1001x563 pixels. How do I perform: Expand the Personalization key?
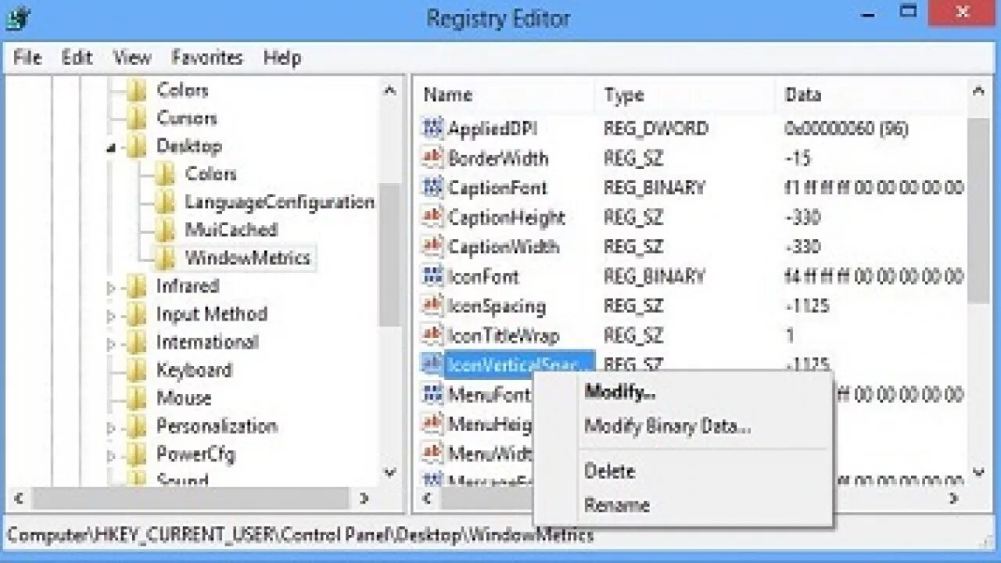[x=111, y=428]
